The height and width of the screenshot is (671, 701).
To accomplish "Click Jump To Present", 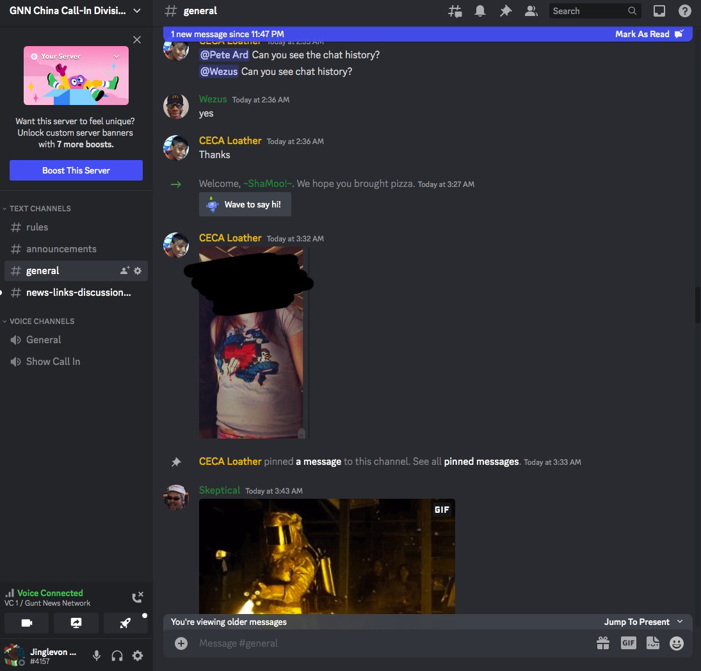I will click(643, 622).
